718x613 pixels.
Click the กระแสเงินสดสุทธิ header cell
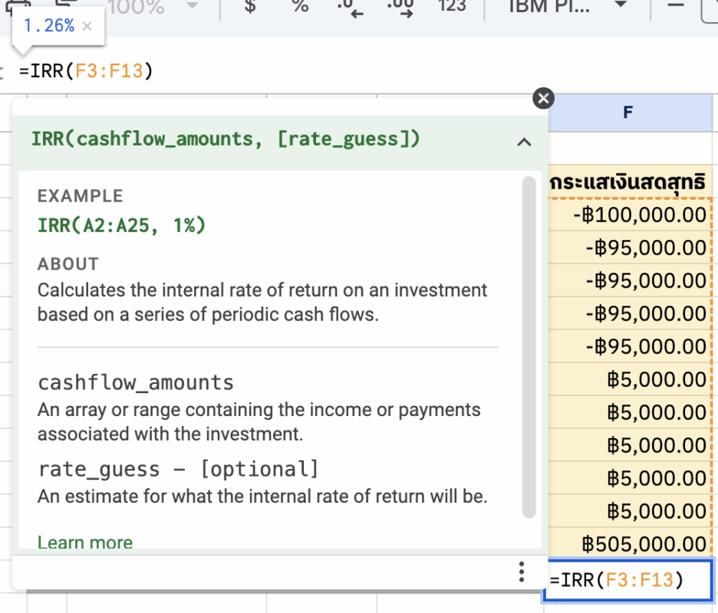point(628,182)
